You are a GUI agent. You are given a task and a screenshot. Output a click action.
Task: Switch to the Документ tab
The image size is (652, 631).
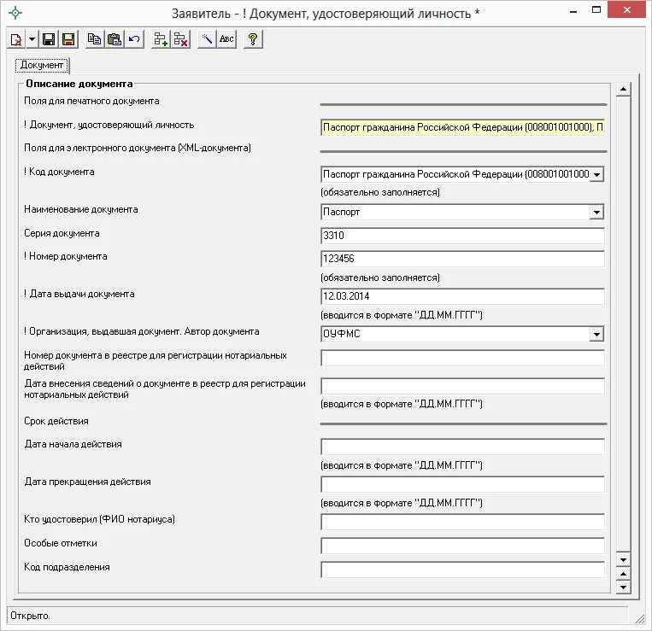(42, 65)
